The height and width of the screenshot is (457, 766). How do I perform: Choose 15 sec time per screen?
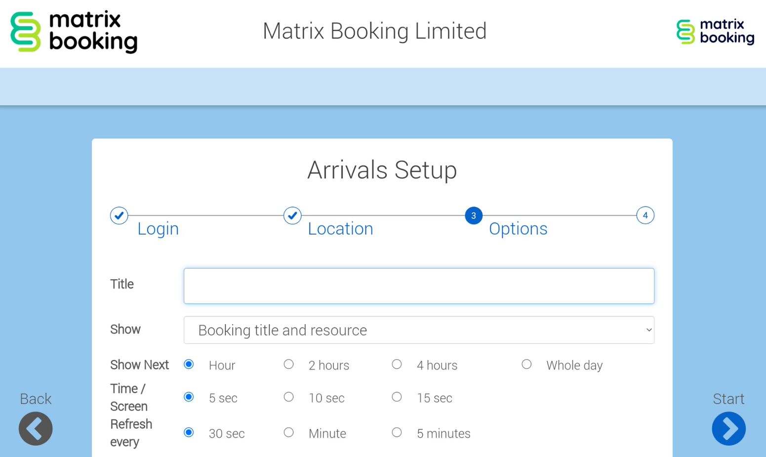(x=397, y=397)
